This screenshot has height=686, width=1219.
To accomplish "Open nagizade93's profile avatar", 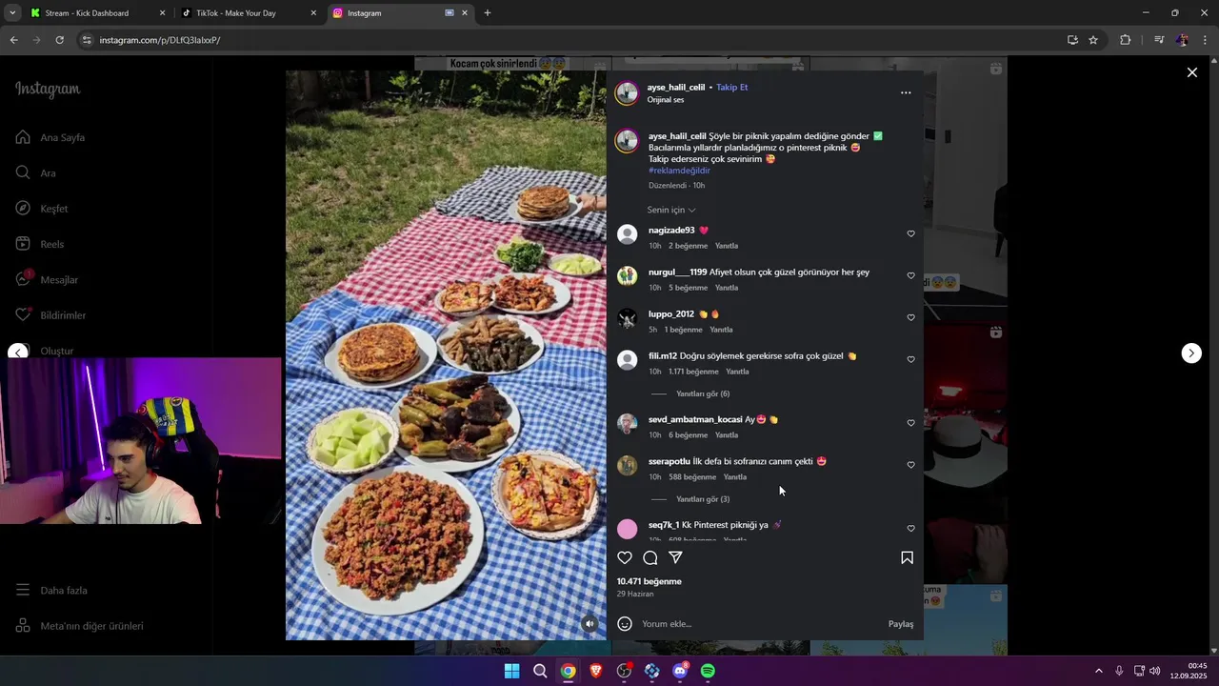I will pos(627,234).
